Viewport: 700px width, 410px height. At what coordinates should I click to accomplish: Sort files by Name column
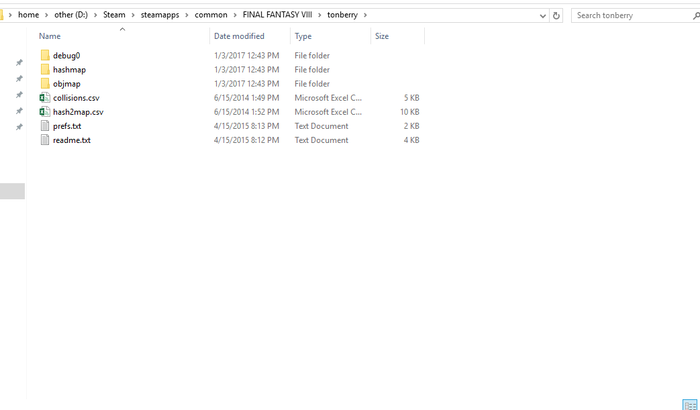[x=50, y=36]
